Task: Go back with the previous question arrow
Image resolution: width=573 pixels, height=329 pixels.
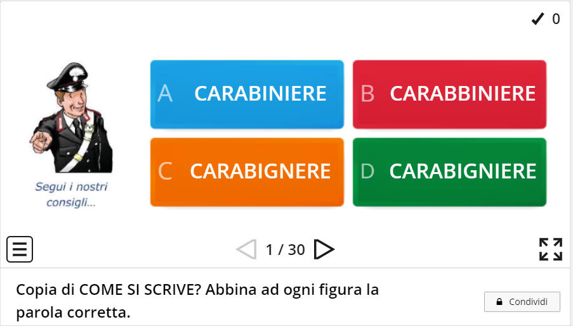Action: pyautogui.click(x=246, y=249)
